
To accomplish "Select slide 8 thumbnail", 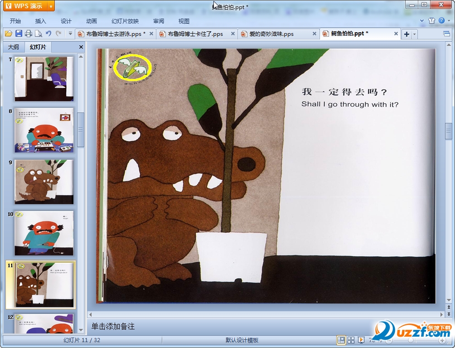I will pos(44,130).
